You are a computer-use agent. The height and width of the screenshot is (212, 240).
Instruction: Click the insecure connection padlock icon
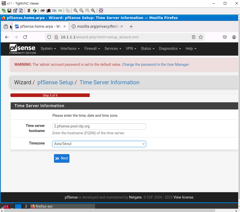56,37
